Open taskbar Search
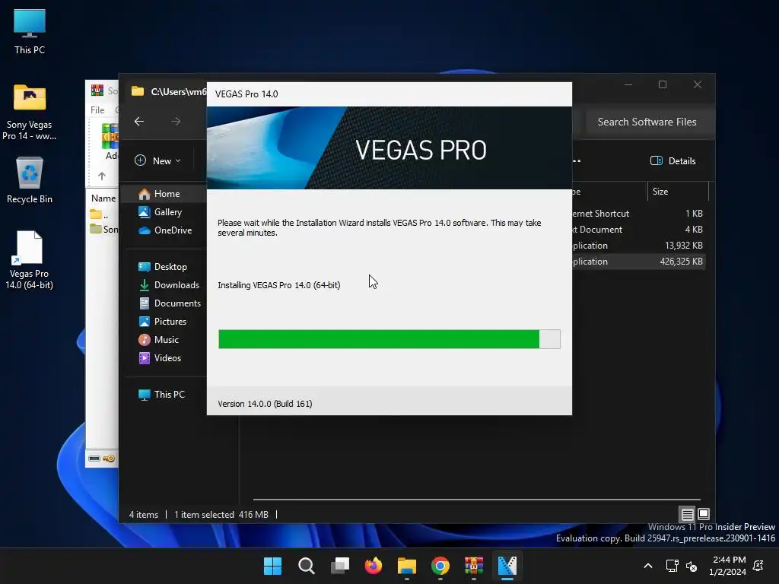779x584 pixels. pos(306,566)
